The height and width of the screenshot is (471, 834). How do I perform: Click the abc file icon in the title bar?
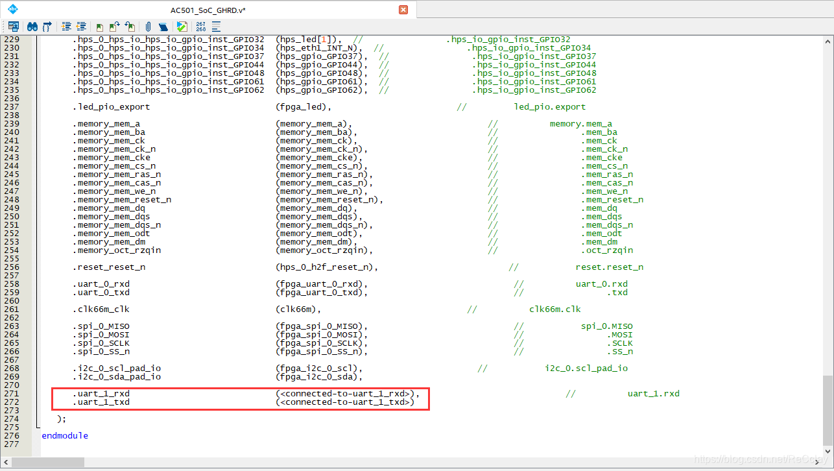pos(13,10)
